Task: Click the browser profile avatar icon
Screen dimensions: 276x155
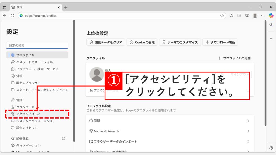Action: (255, 16)
